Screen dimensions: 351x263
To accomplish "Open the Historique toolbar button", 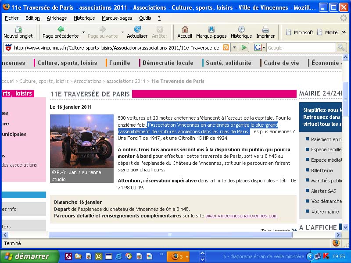I will [x=241, y=32].
